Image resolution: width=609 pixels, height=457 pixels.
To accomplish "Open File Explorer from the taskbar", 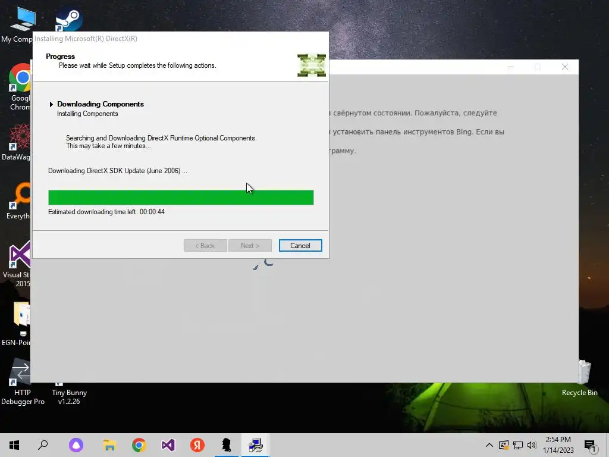I will [x=110, y=445].
